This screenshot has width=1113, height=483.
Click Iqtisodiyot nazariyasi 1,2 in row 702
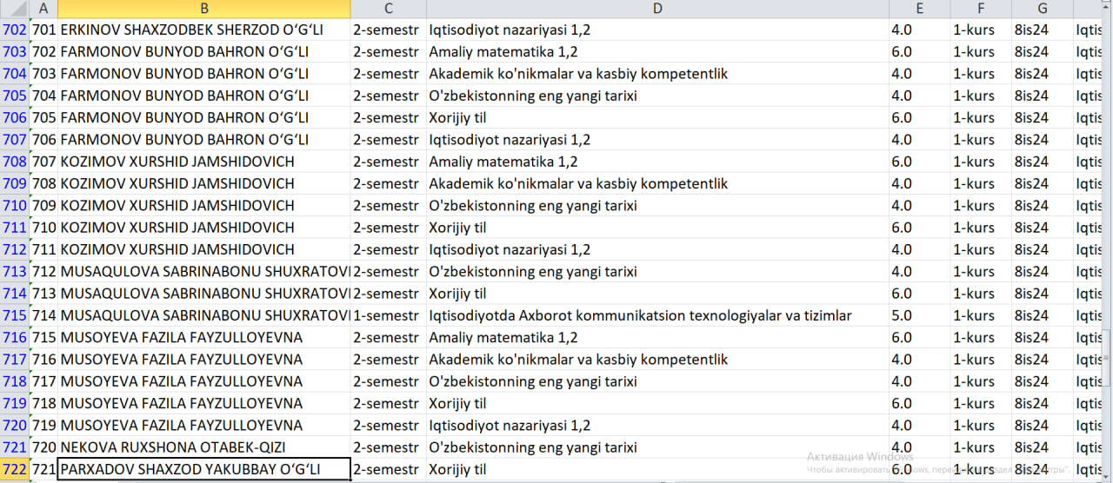(657, 30)
